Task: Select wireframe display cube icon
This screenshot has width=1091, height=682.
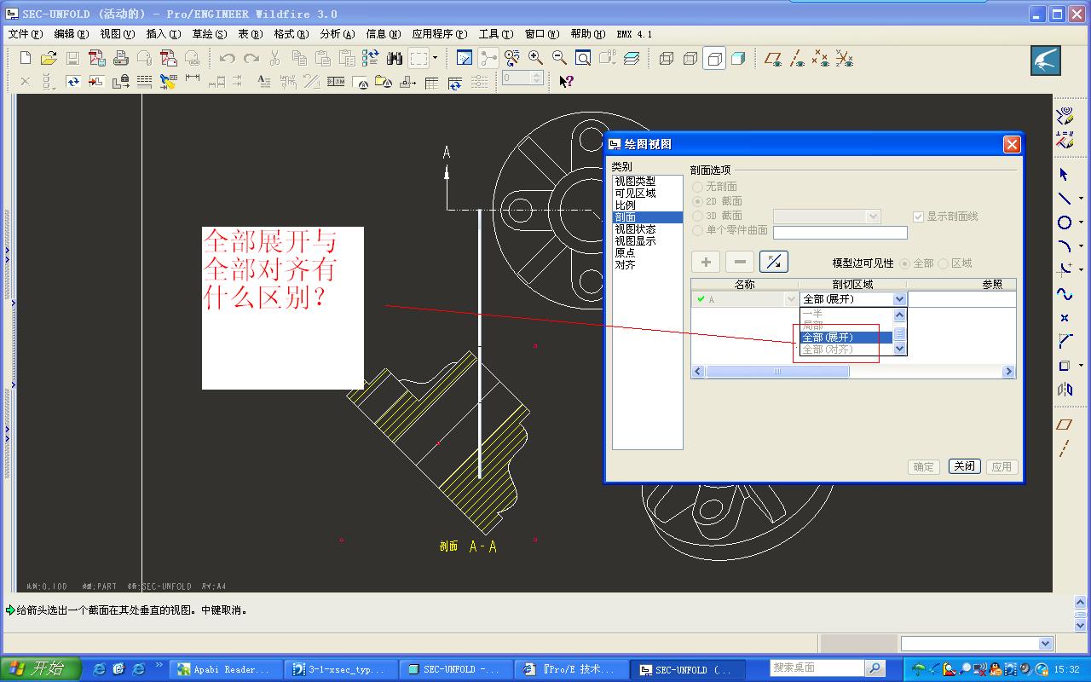Action: [667, 58]
